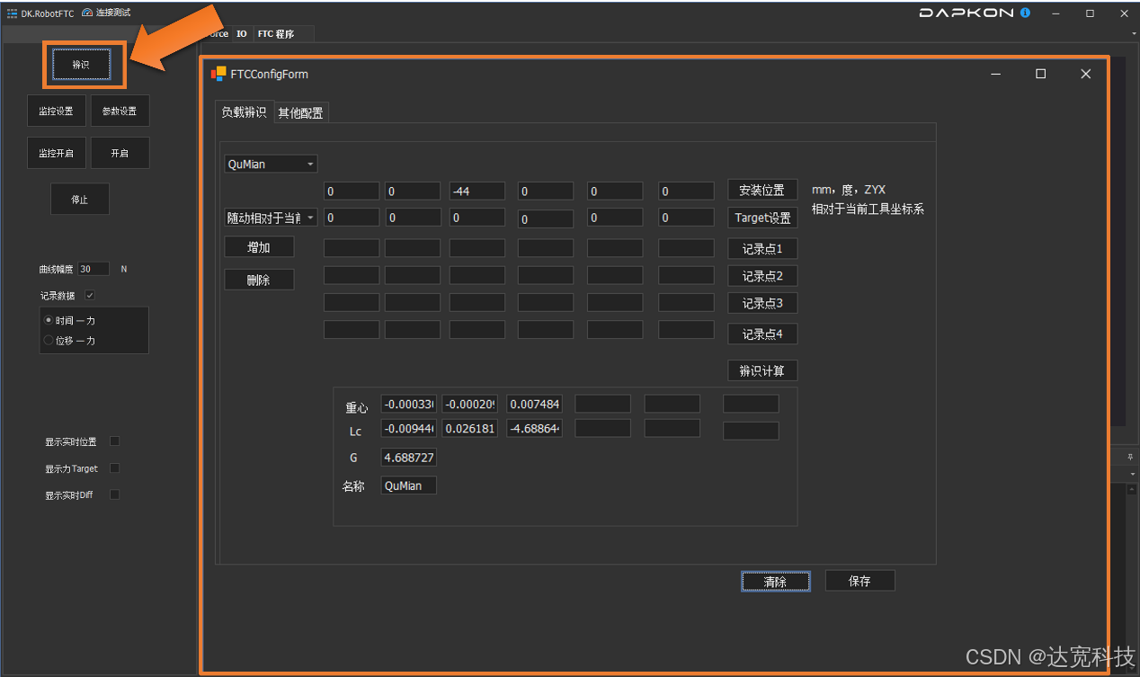Screen dimensions: 1140x677
Task: Open the FTC 程序 tab in main window
Action: [275, 33]
